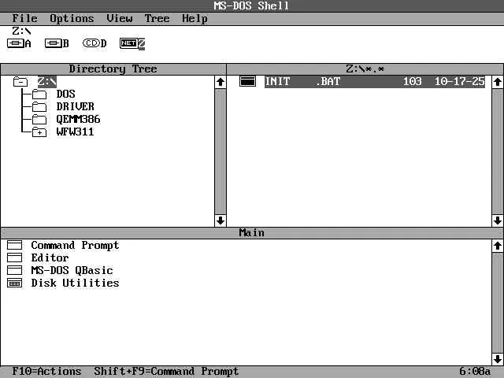Select Disk Utilities entry
504x378 pixels.
(76, 283)
